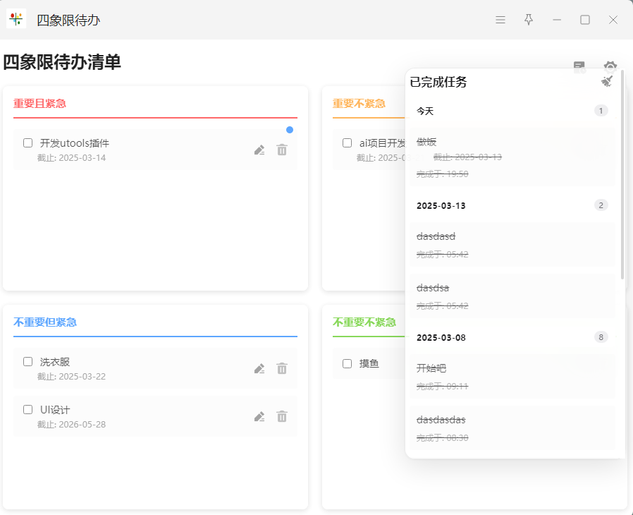633x515 pixels.
Task: Click 截止: 2025-03-22 deadline text
Action: point(71,377)
